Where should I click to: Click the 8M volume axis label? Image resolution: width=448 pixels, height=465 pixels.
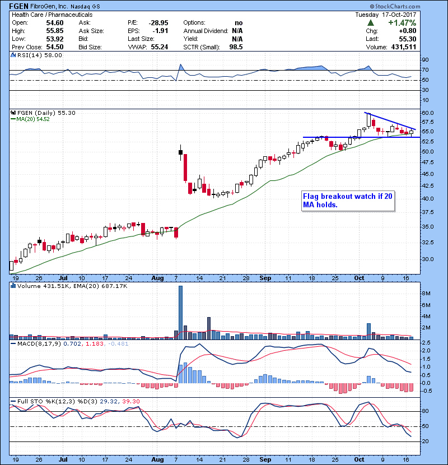pyautogui.click(x=426, y=294)
